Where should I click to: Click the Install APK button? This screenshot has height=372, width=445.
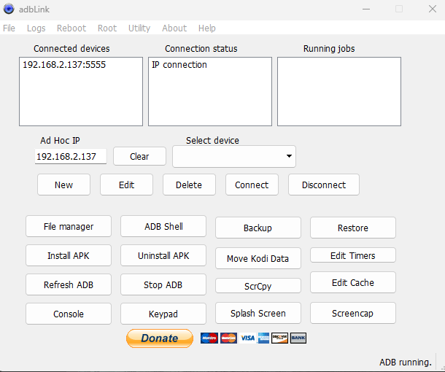tap(69, 256)
